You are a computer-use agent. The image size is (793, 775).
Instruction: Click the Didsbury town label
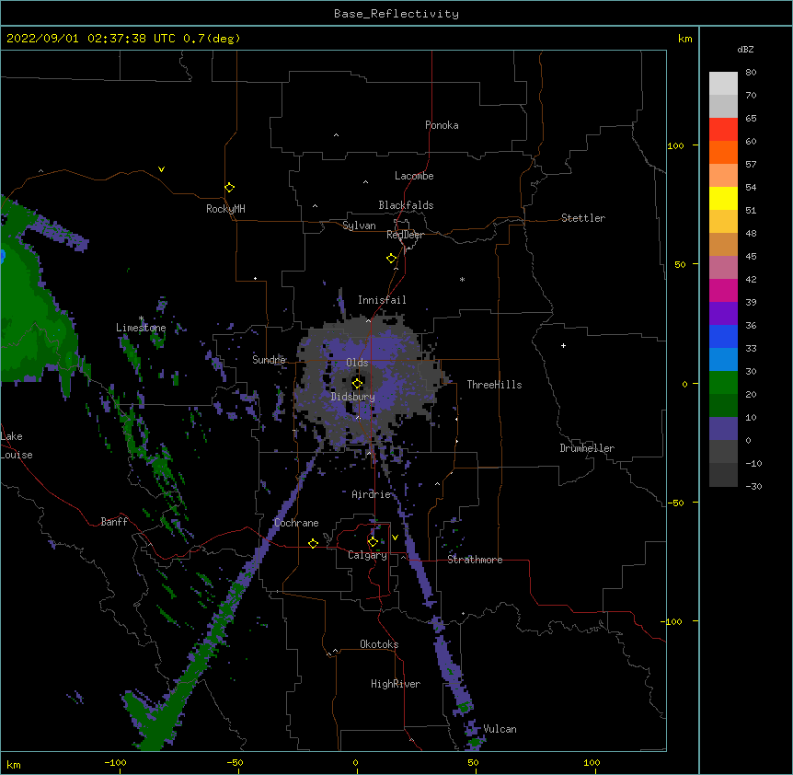coord(353,397)
